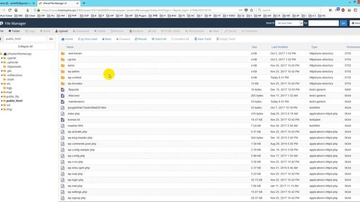Click the Compress toolbar button

click(249, 31)
